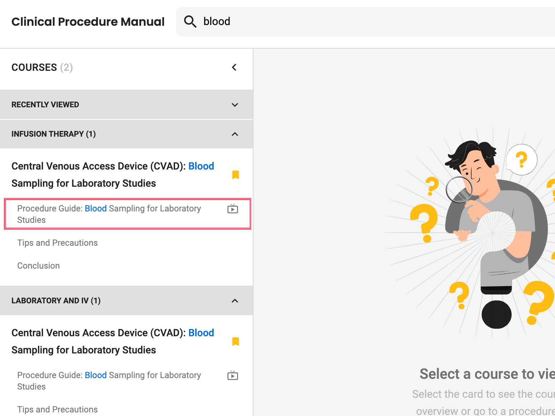This screenshot has height=416, width=555.
Task: Open Tips and Precautions under Infusion Therapy
Action: (57, 243)
